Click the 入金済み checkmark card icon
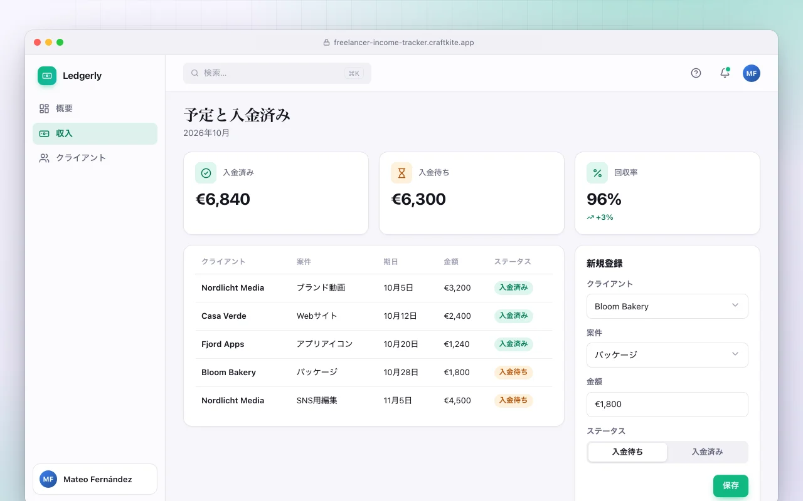Viewport: 803px width, 501px height. click(206, 173)
